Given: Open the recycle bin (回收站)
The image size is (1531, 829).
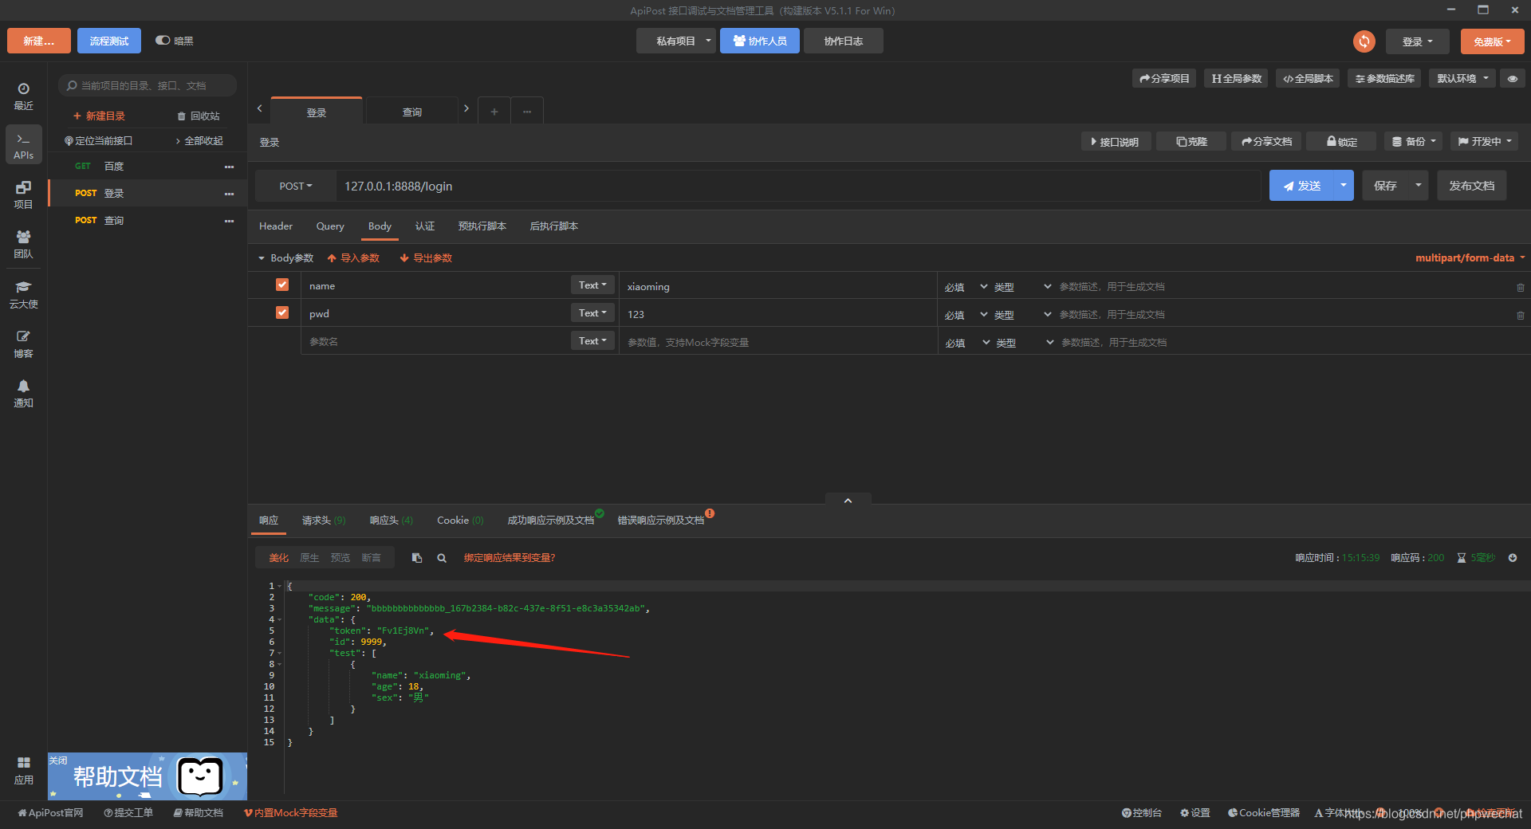Looking at the screenshot, I should click(199, 116).
